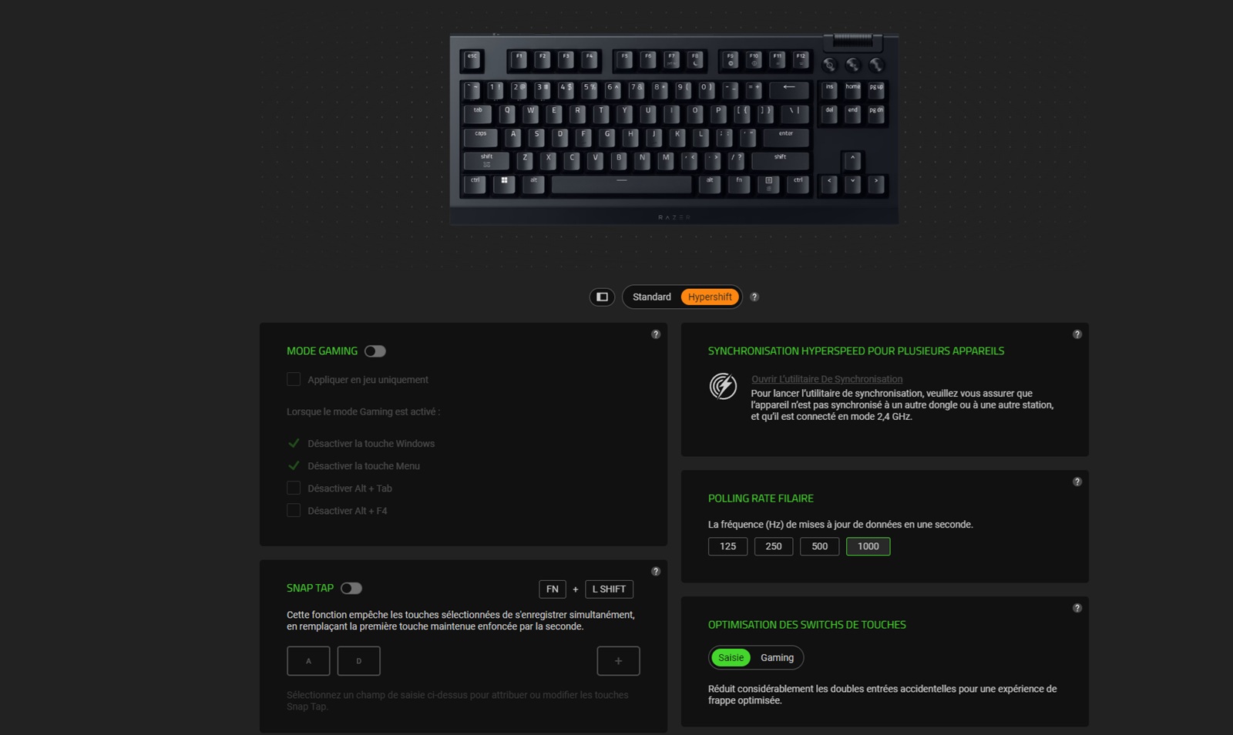Open Snap Tap help question mark

click(x=656, y=572)
